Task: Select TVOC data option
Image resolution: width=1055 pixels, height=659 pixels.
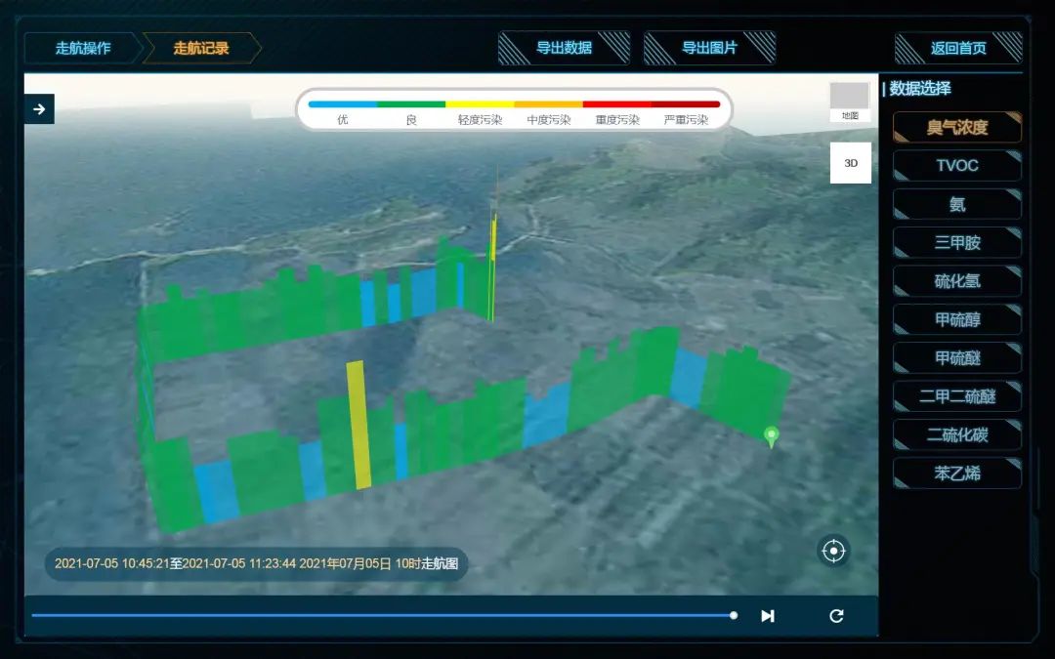Action: [x=957, y=166]
